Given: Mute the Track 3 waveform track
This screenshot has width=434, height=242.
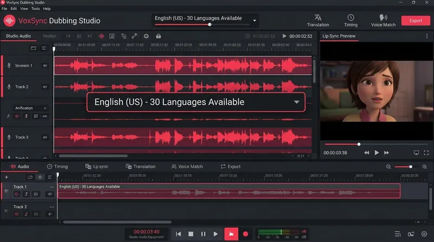Looking at the screenshot, I should click(45, 137).
